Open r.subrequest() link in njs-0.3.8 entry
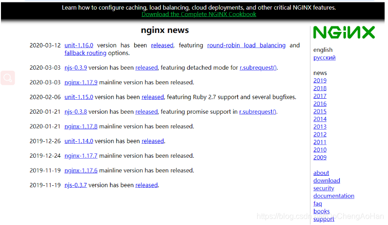 click(258, 112)
